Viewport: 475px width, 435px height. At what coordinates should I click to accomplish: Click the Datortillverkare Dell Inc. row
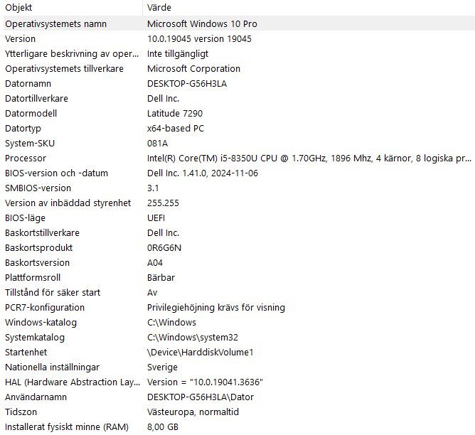(x=36, y=98)
